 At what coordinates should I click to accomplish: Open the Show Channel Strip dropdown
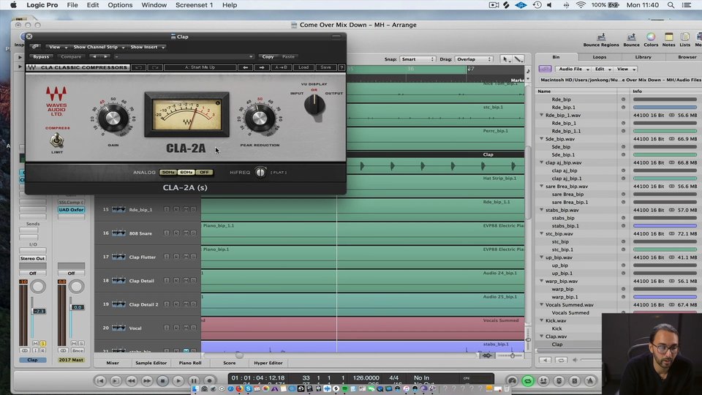click(x=99, y=47)
